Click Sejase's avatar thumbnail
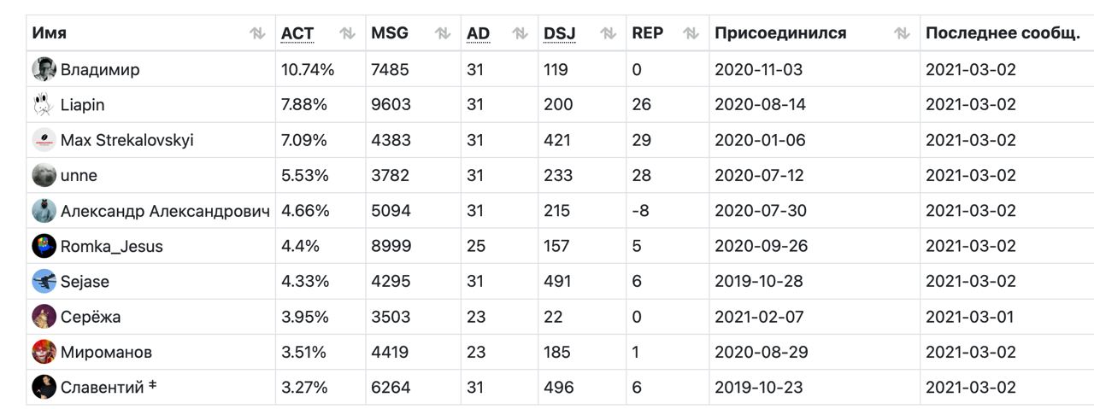Screen dimensions: 1094x409 (44, 281)
